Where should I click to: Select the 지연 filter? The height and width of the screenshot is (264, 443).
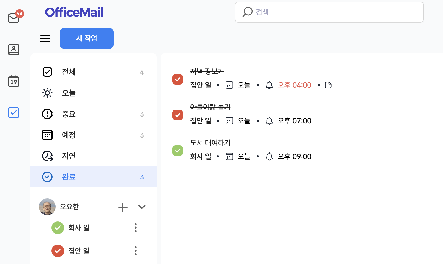tap(94, 156)
